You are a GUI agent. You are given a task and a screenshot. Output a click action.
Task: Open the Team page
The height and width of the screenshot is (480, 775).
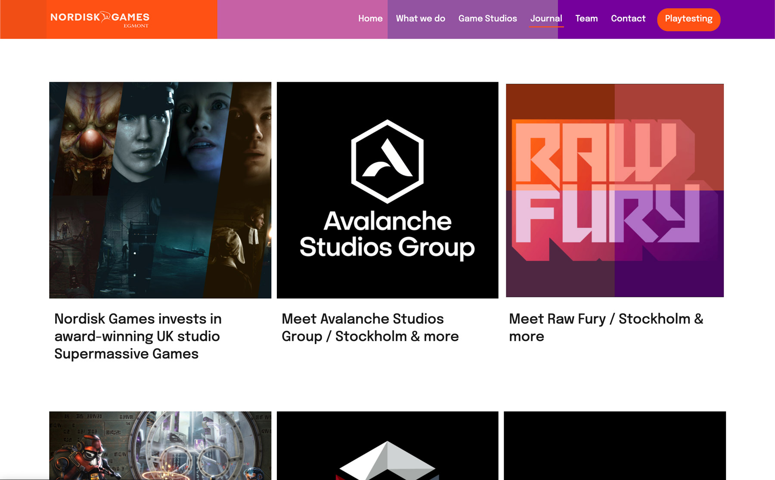click(x=586, y=19)
